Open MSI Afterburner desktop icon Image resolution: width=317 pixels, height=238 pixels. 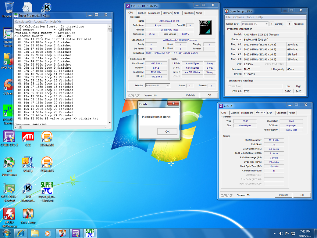tap(9, 166)
